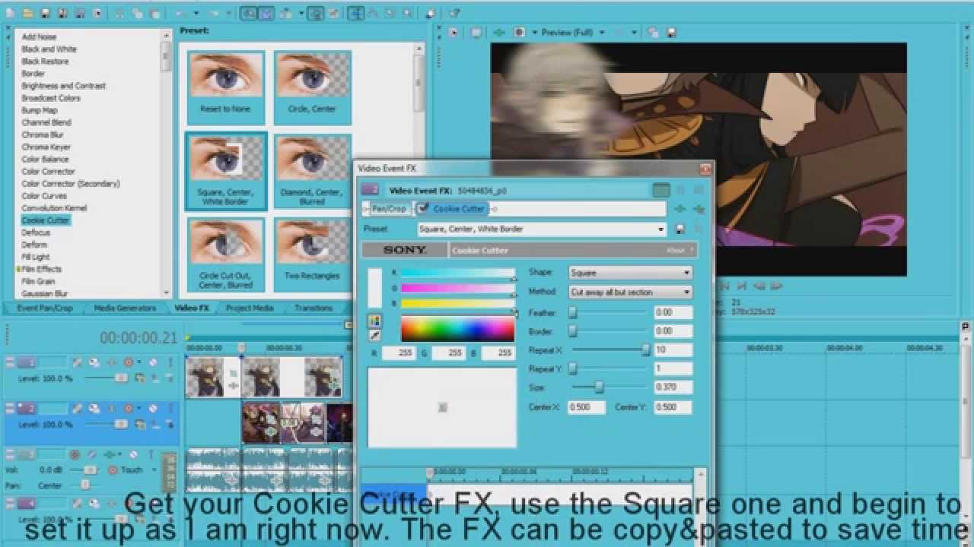Image resolution: width=974 pixels, height=547 pixels.
Task: Mute the audio track 3
Action: pyautogui.click(x=133, y=455)
